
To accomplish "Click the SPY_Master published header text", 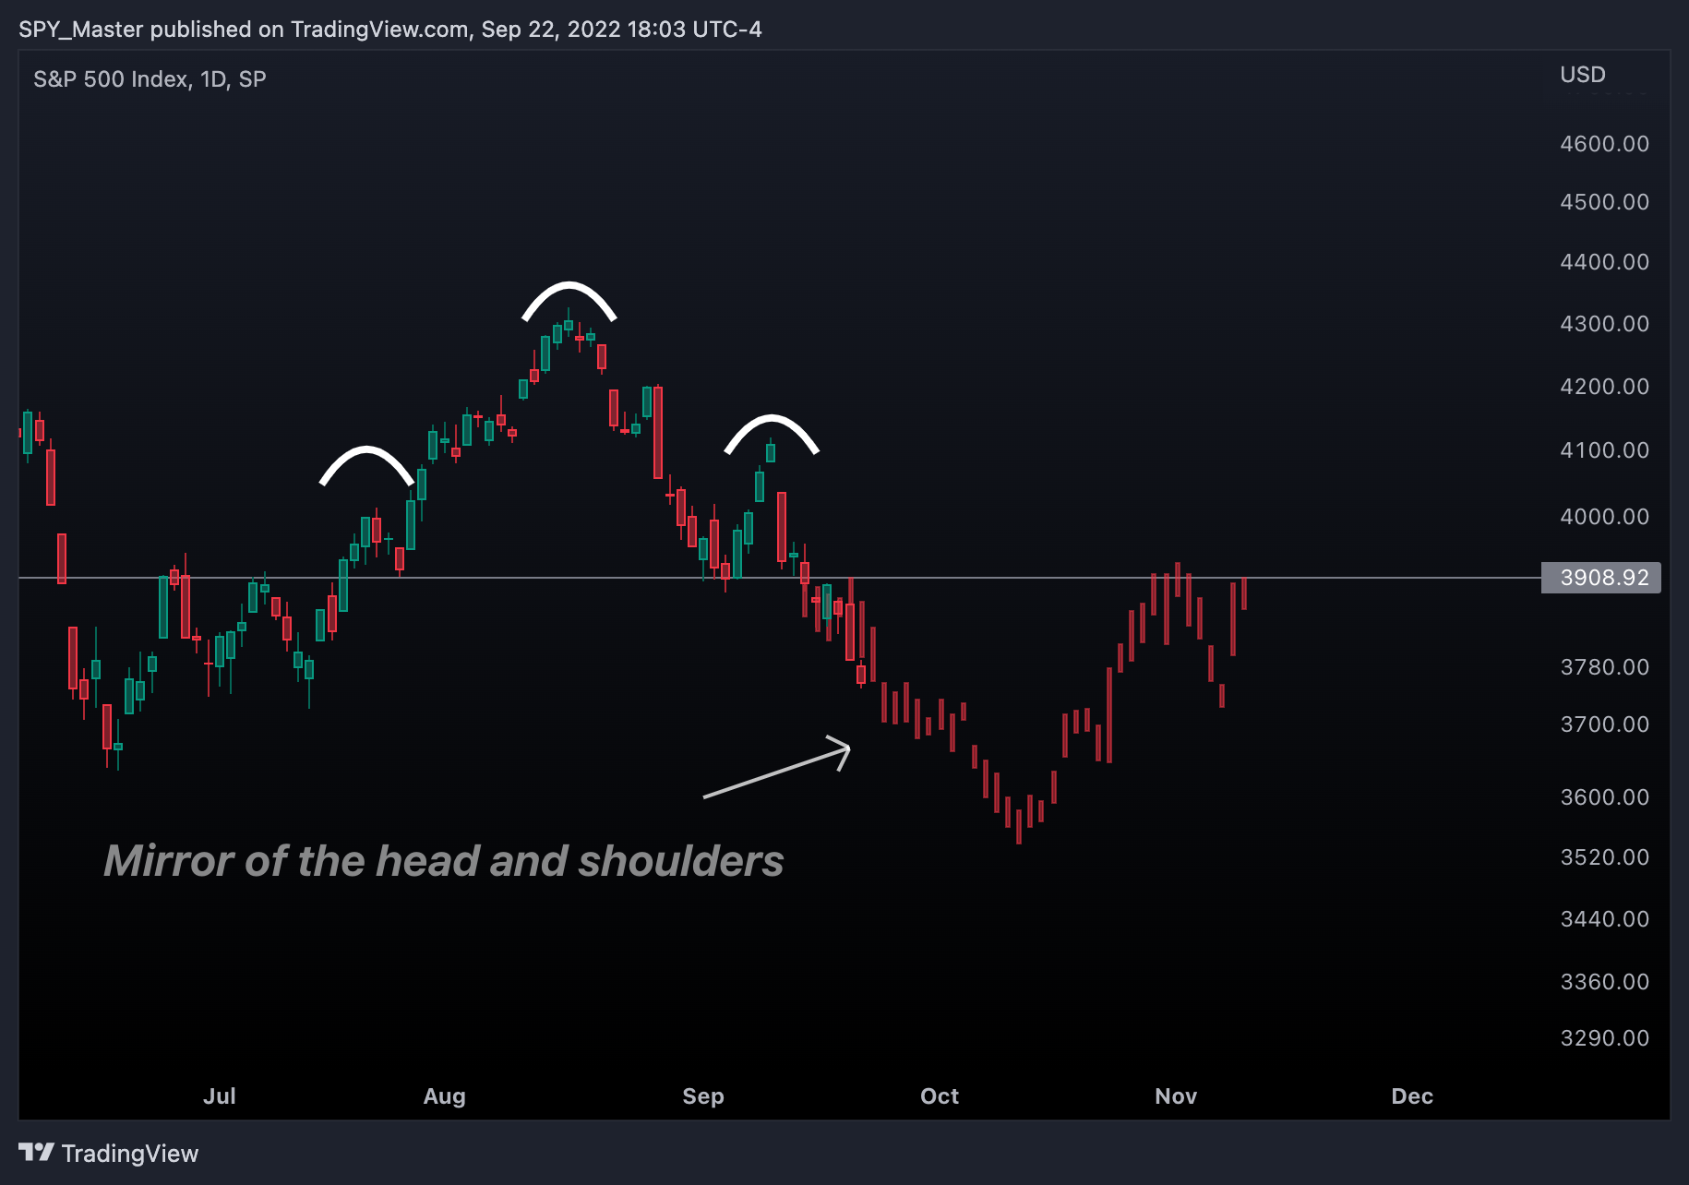I will click(x=390, y=30).
